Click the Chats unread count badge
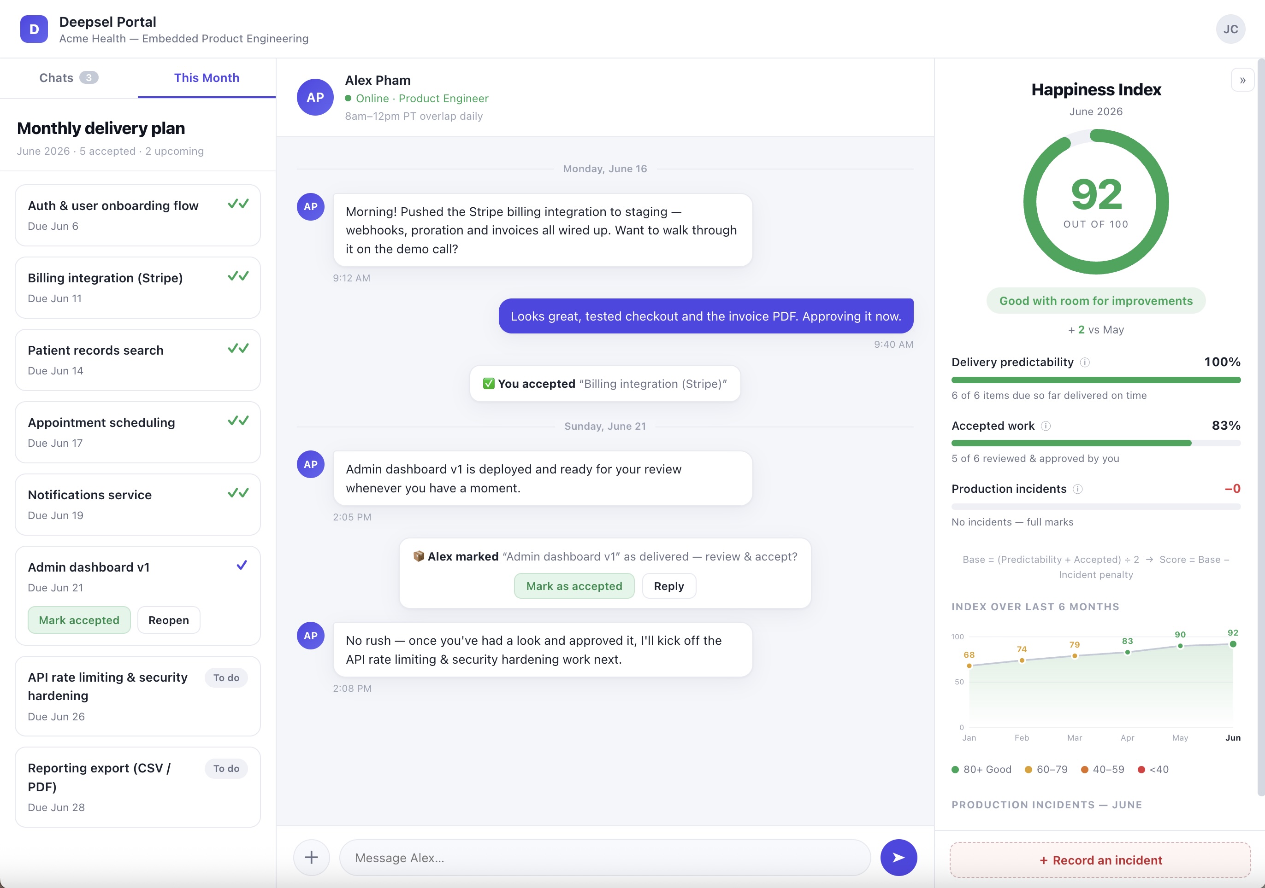This screenshot has height=888, width=1265. pyautogui.click(x=89, y=78)
